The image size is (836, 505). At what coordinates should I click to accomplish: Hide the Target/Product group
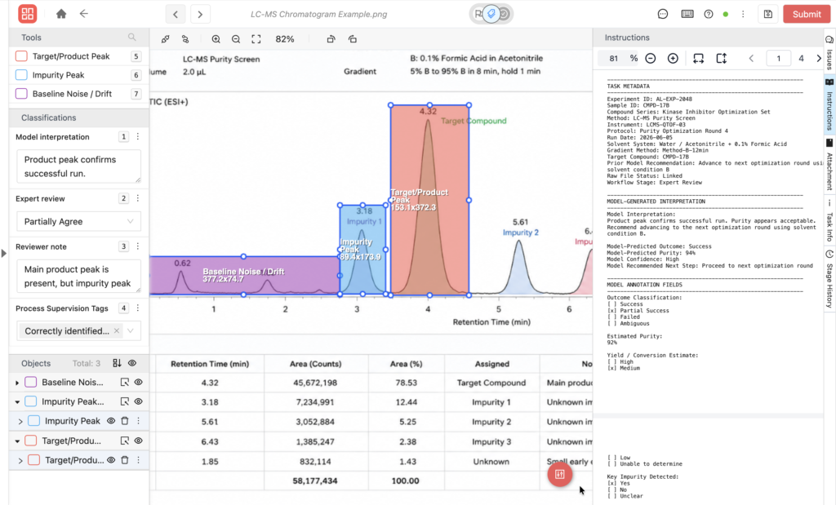[x=139, y=441]
